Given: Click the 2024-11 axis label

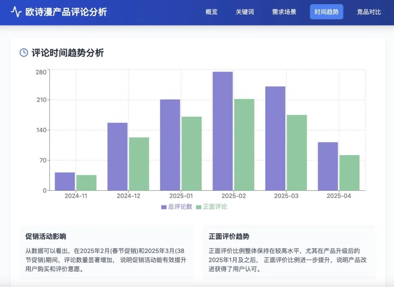Looking at the screenshot, I should (x=76, y=196).
